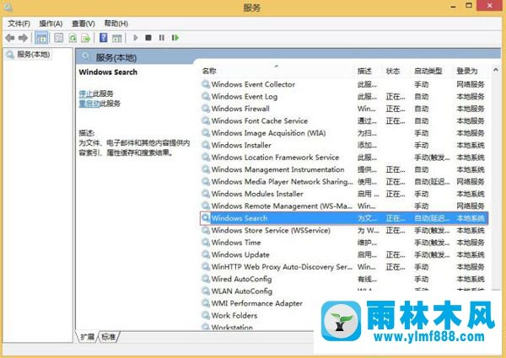Viewport: 506px width, 358px height.
Task: Switch to the 扩展 tab
Action: tap(87, 337)
